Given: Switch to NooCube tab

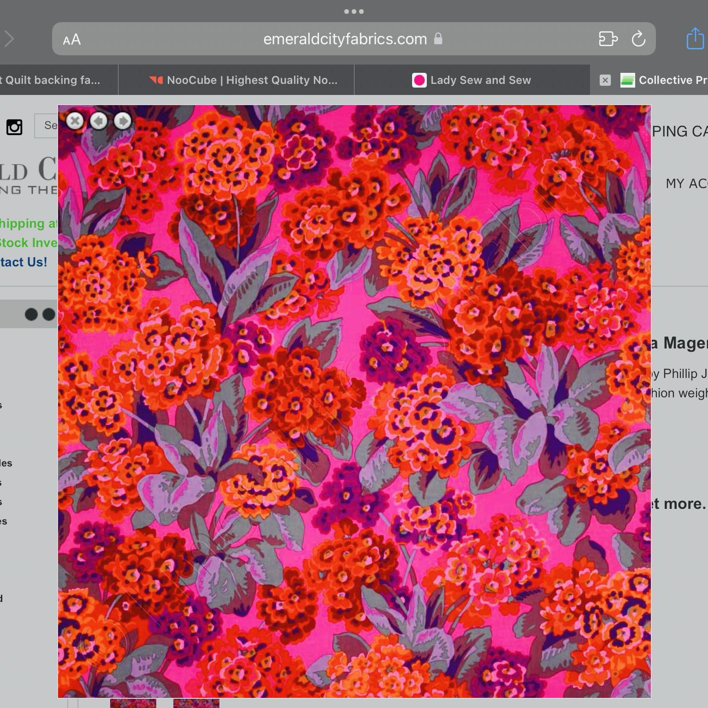Looking at the screenshot, I should tap(236, 80).
